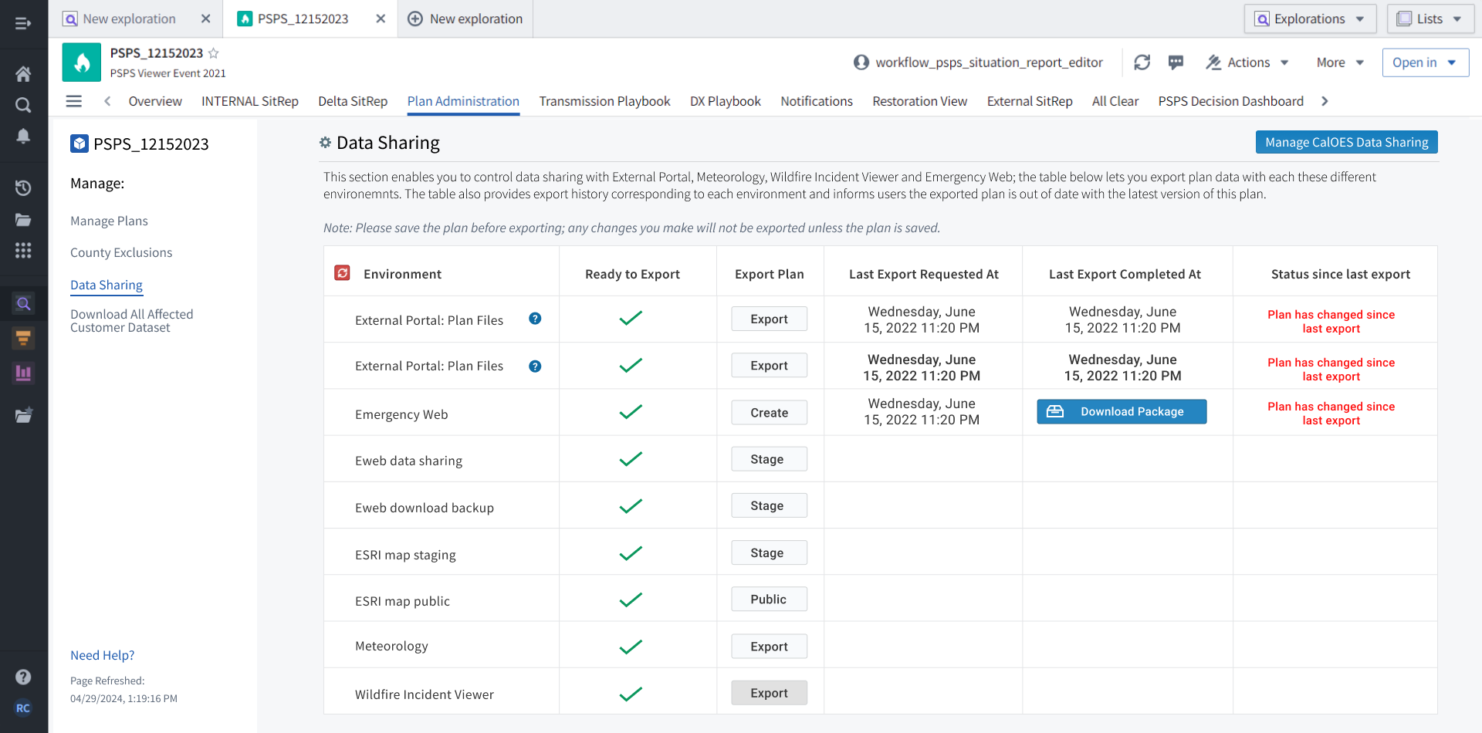Expand the left sidebar menu icon

[23, 23]
